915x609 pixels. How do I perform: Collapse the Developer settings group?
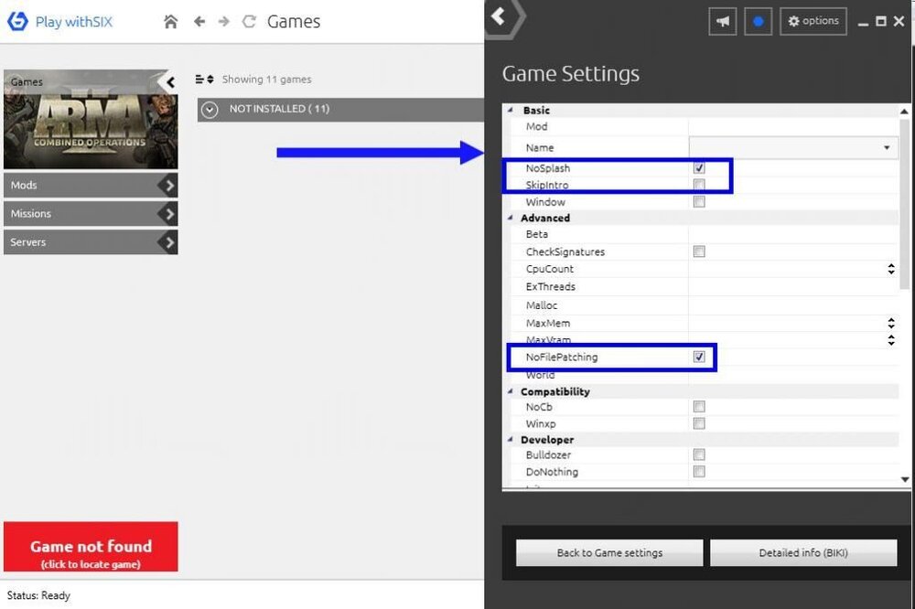point(510,439)
